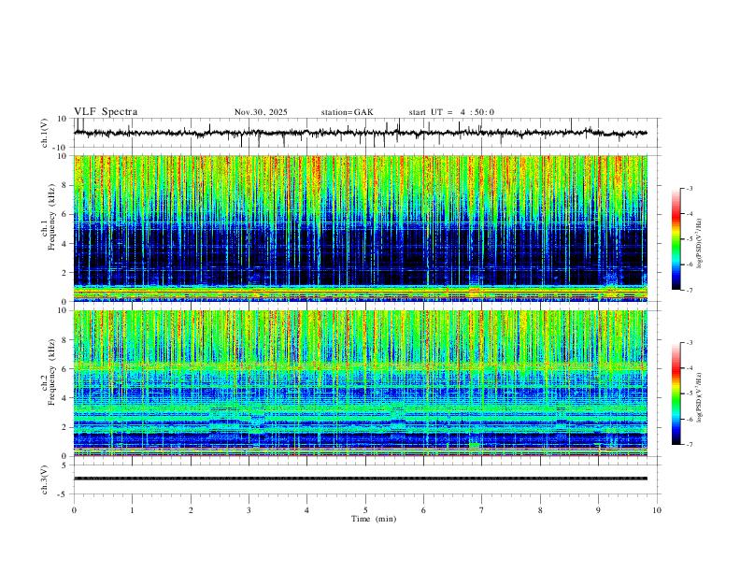
Task: Select the date text "Nov.30, 2025"
Action: (x=261, y=112)
